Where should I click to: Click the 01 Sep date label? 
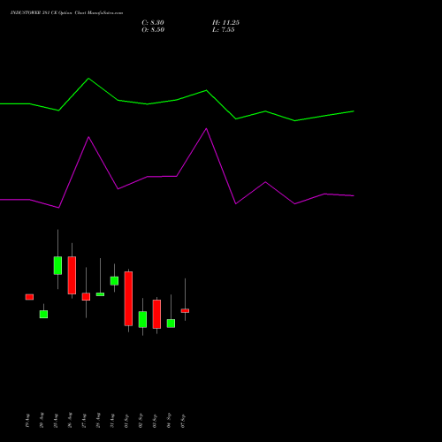[126, 421]
